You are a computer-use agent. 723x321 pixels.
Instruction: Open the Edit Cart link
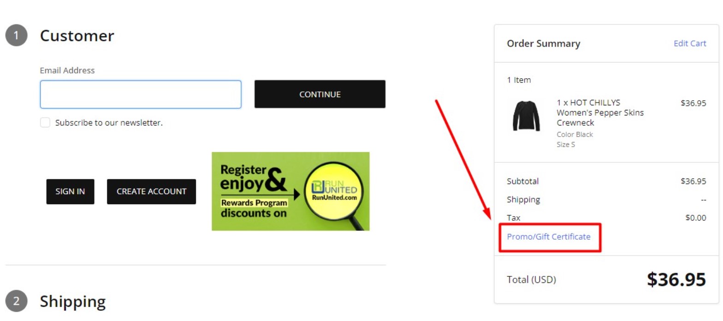click(690, 43)
